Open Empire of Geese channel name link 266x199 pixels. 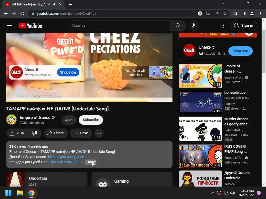click(35, 117)
